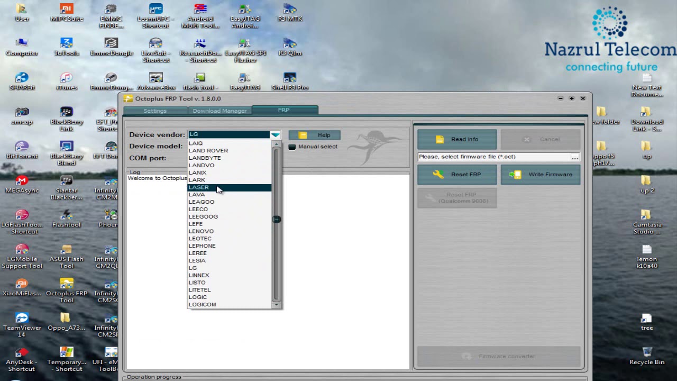Select LANDVO vendor entry
This screenshot has height=381, width=677.
tap(230, 165)
